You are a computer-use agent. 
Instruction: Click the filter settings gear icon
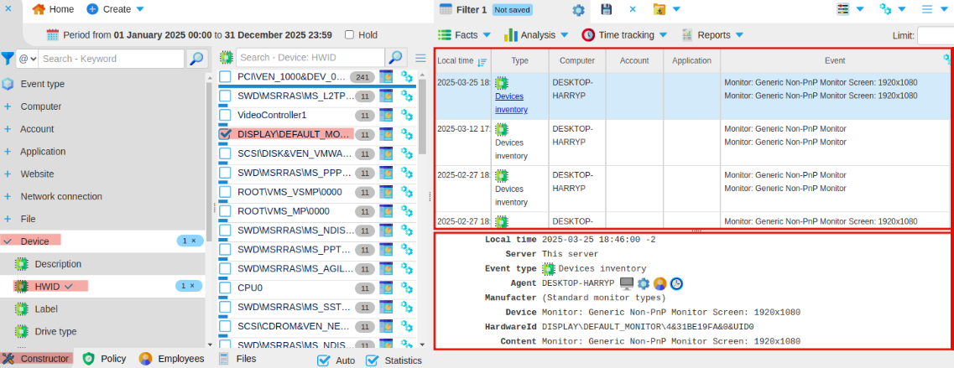[x=578, y=10]
